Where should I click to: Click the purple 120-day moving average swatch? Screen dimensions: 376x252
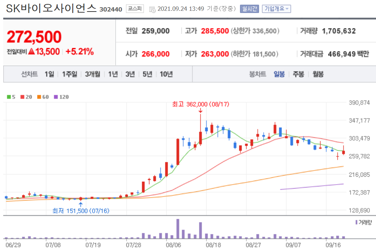click(x=56, y=97)
